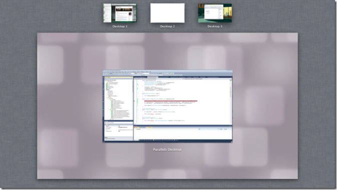Switch to the Desktop 3 space thumbnail
This screenshot has height=190, width=337.
click(x=215, y=13)
